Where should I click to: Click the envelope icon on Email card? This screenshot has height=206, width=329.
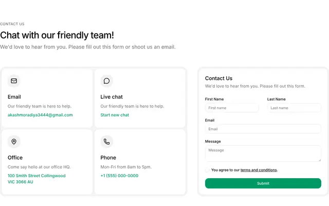(x=14, y=81)
